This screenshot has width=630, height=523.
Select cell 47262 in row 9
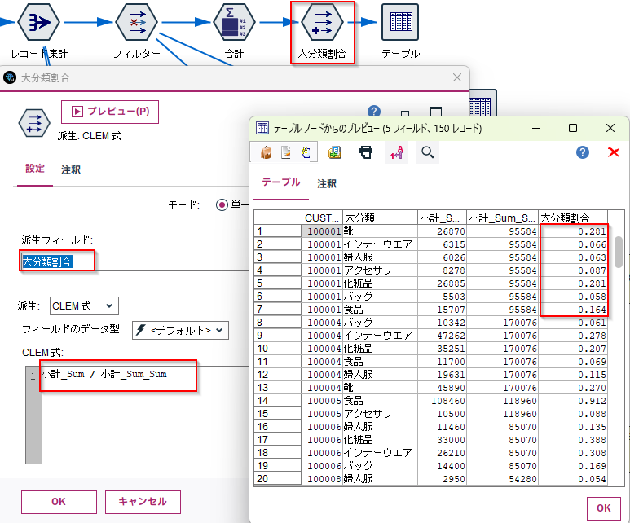pos(442,336)
